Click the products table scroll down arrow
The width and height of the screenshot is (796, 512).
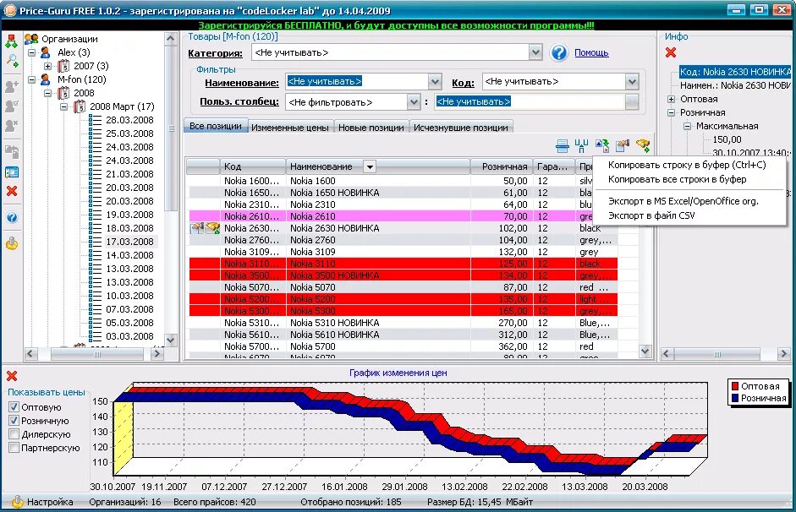(x=645, y=351)
